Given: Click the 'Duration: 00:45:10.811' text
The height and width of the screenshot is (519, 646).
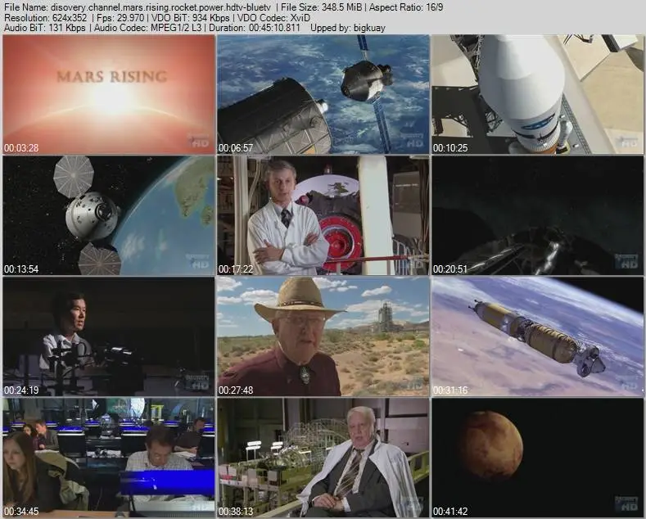Looking at the screenshot, I should click(255, 28).
